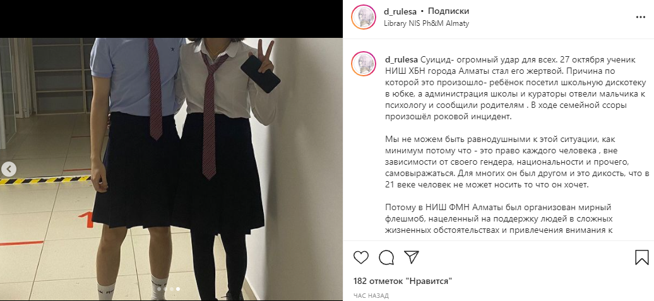Share post via the paper plane icon
654x301 pixels.
coord(412,257)
